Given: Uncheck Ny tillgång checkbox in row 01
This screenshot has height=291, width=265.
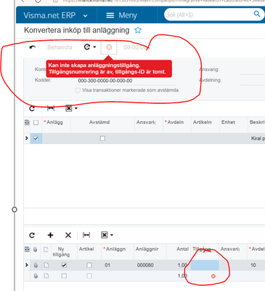Looking at the screenshot, I should click(64, 266).
